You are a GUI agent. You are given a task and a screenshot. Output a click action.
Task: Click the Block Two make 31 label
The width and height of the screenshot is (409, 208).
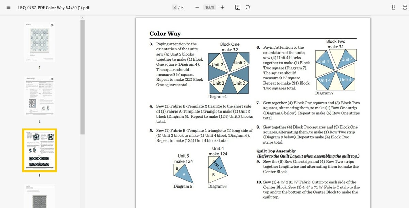coord(336,44)
